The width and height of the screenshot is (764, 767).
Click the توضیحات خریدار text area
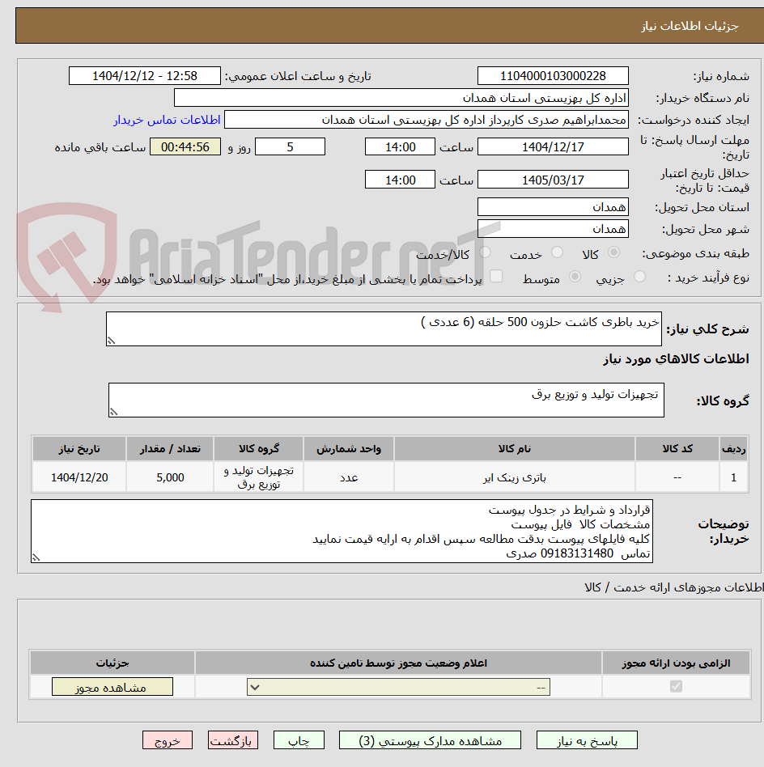(342, 532)
